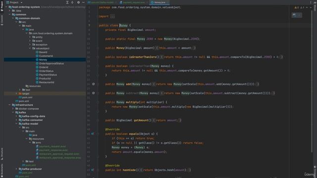Click the Money class name in declaration
The height and width of the screenshot is (178, 317).
coord(123,25)
